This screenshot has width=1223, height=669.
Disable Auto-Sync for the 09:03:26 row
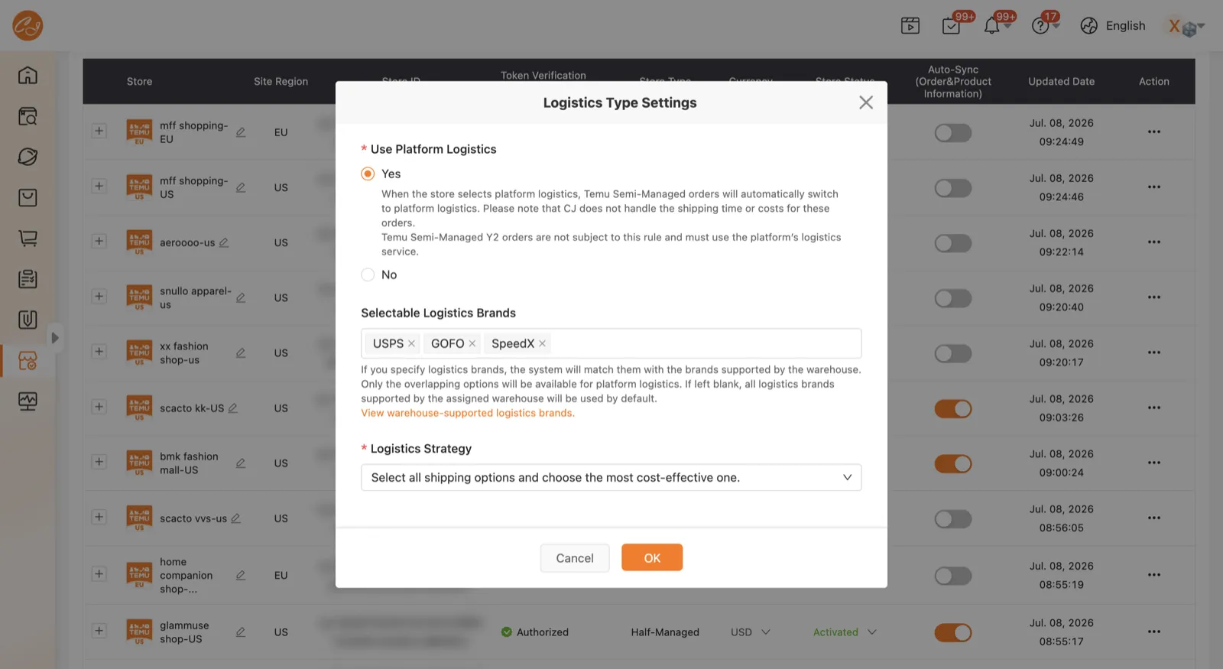coord(953,409)
